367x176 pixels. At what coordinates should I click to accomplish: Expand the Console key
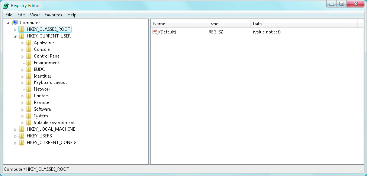click(x=22, y=49)
